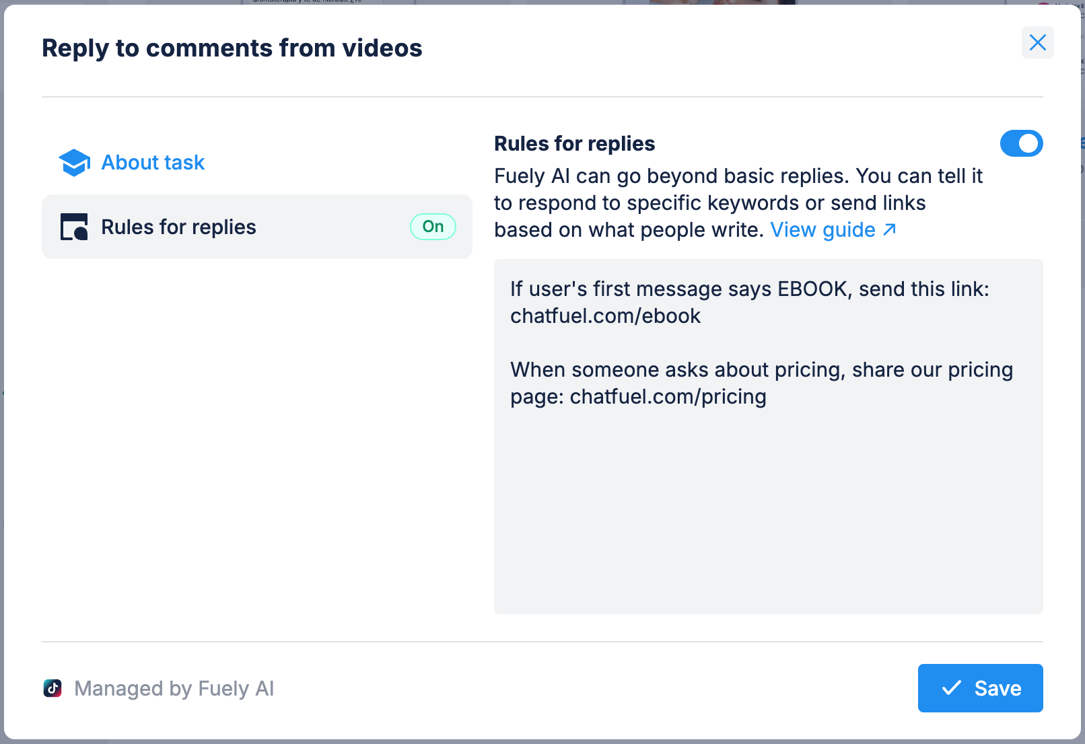Click chatfuel.com/pricing text in the rules box

tap(668, 397)
